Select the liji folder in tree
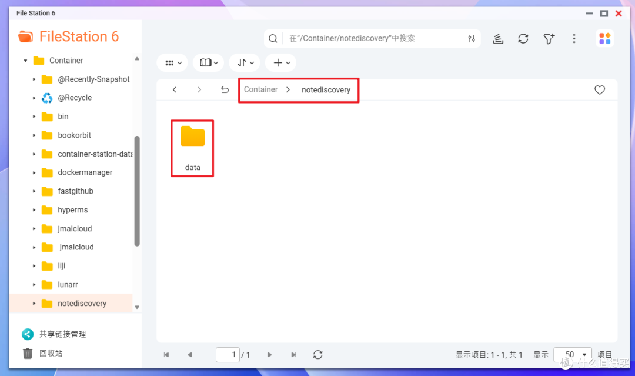The height and width of the screenshot is (376, 635). click(62, 266)
